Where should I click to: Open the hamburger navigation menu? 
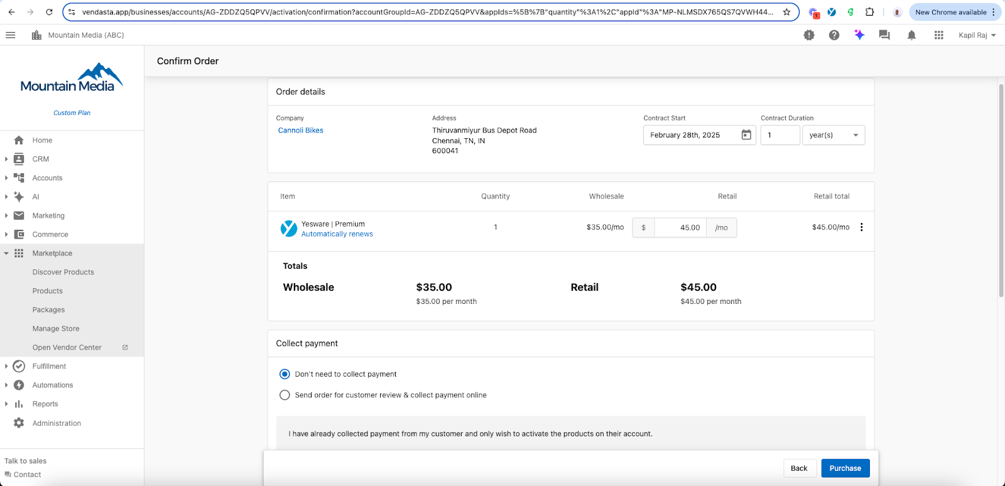(x=10, y=35)
